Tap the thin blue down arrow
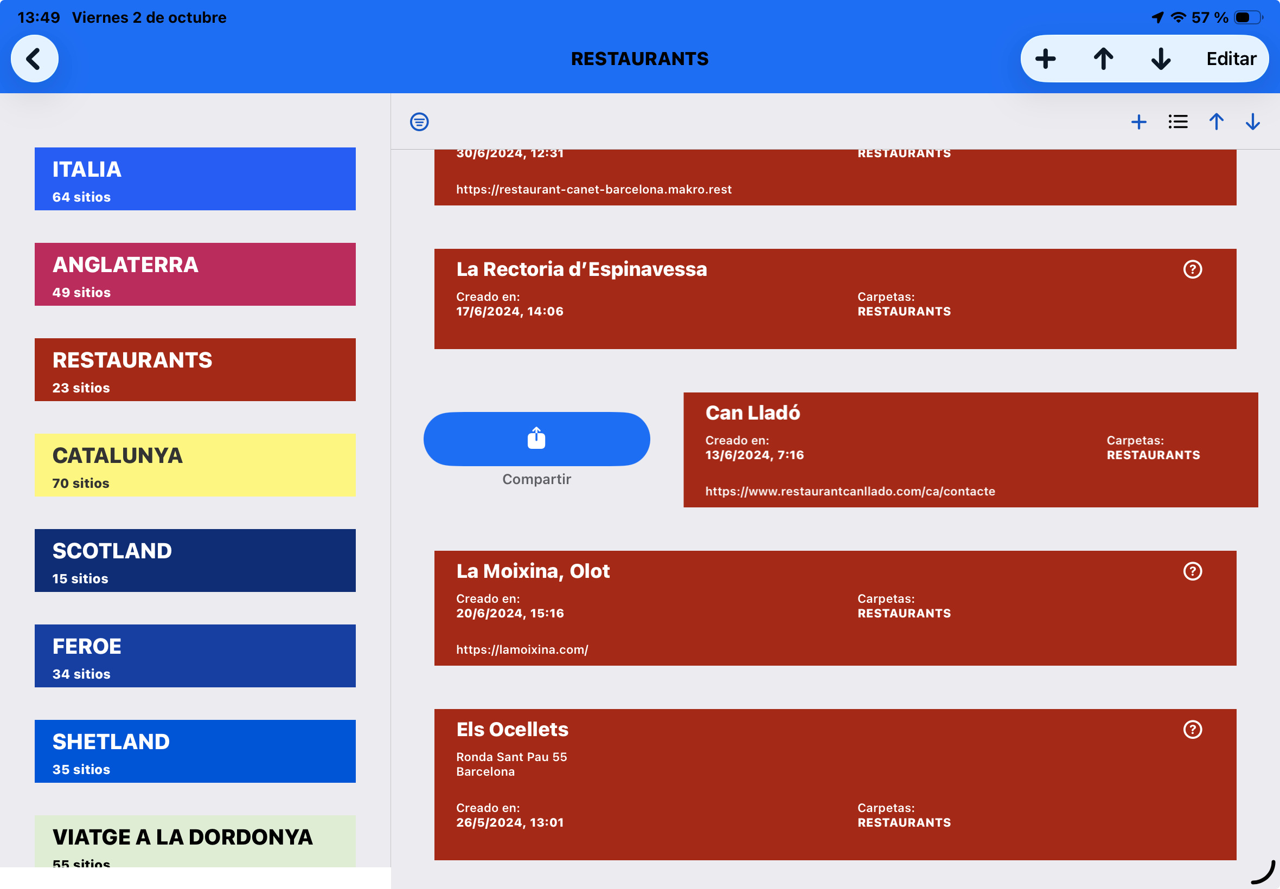 point(1252,121)
